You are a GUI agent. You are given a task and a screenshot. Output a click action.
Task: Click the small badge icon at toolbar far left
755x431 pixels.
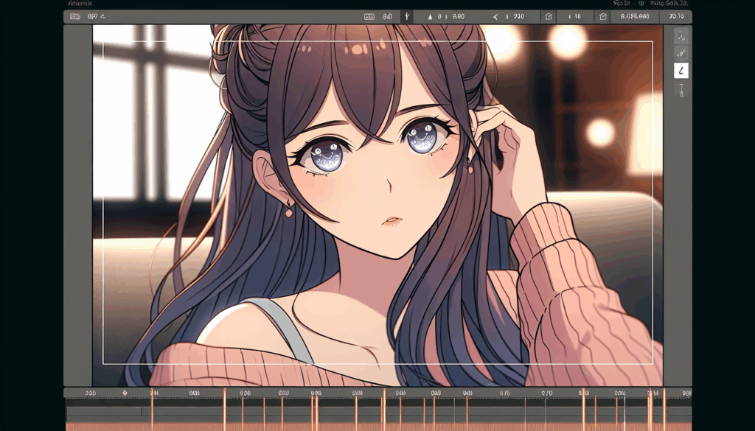[x=74, y=16]
